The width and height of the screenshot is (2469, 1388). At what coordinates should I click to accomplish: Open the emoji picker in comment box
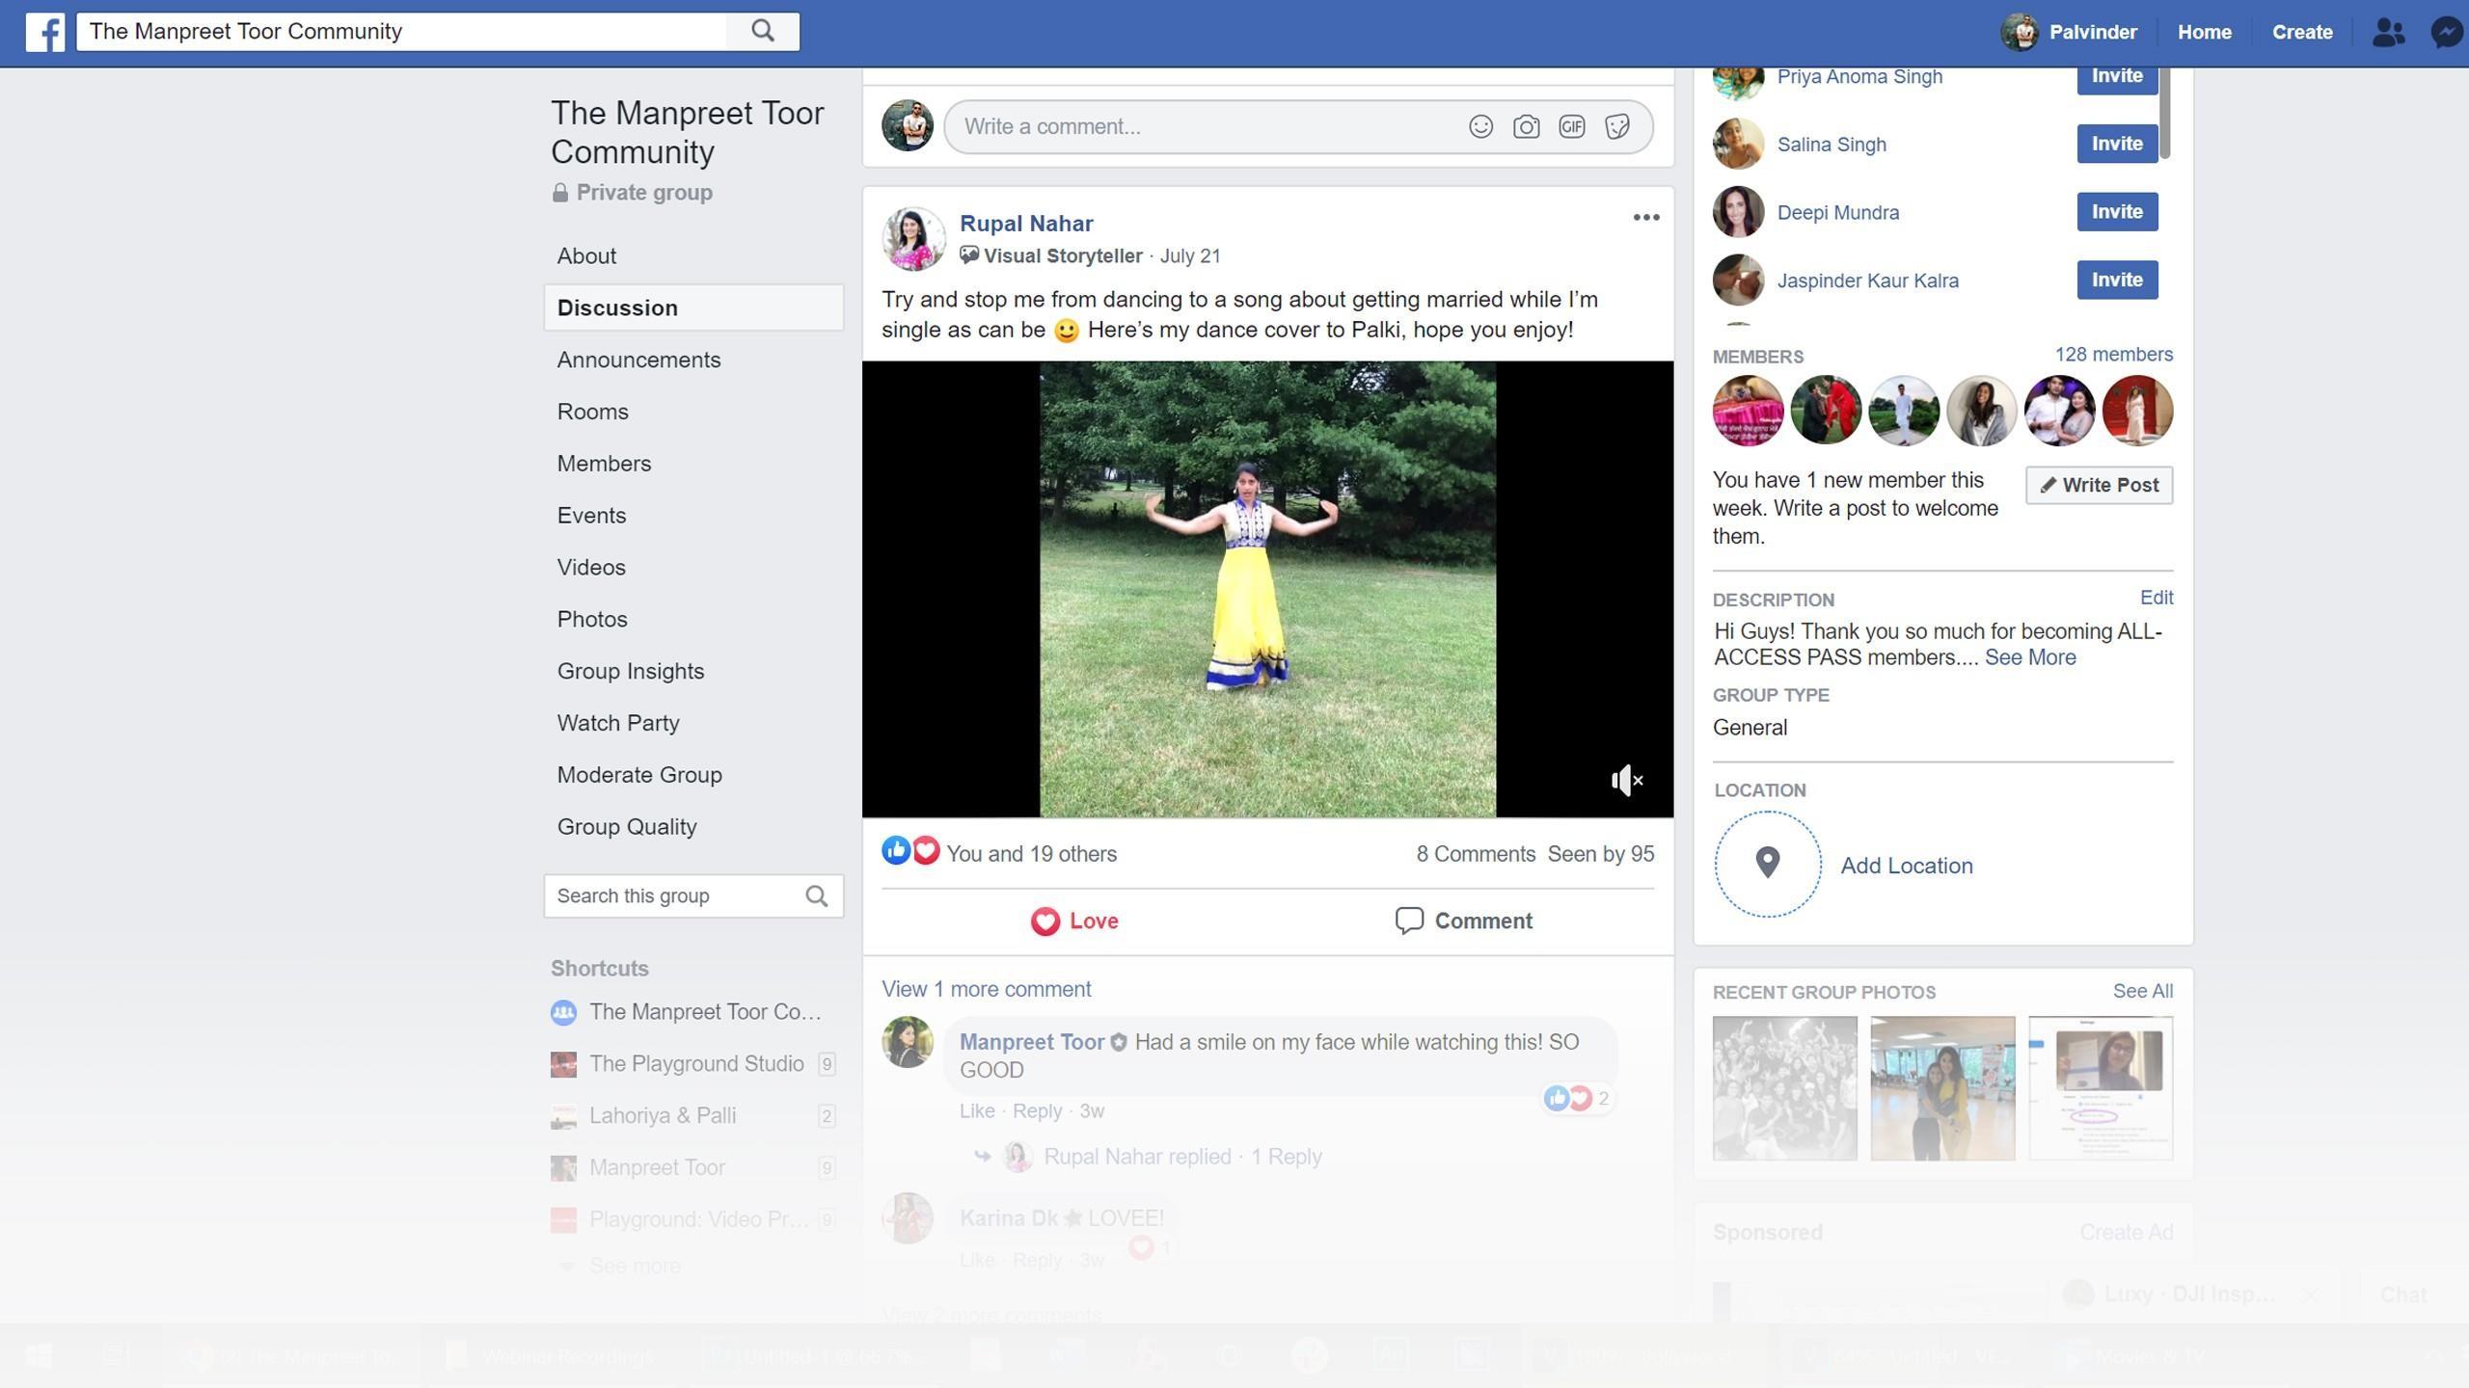point(1480,126)
